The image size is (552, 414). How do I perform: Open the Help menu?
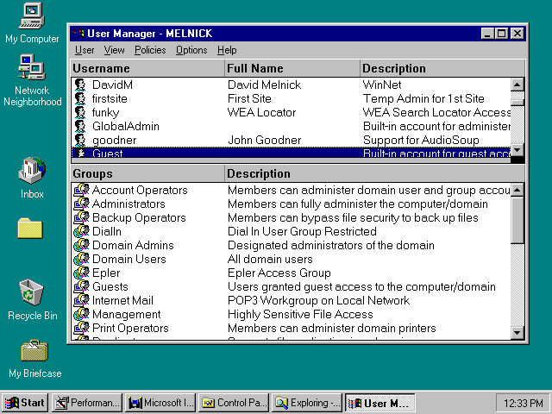click(x=227, y=50)
